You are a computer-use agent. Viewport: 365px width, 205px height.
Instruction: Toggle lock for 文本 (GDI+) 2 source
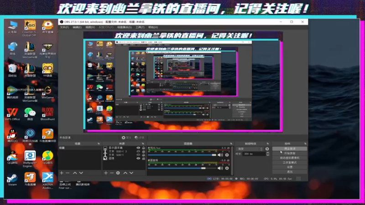point(143,151)
